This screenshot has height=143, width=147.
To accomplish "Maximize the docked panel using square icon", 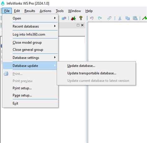I will [78, 25].
